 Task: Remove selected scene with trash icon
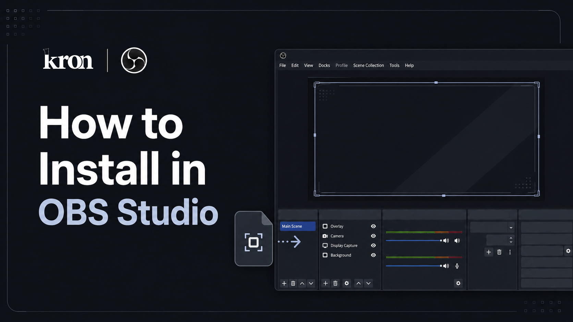[293, 283]
